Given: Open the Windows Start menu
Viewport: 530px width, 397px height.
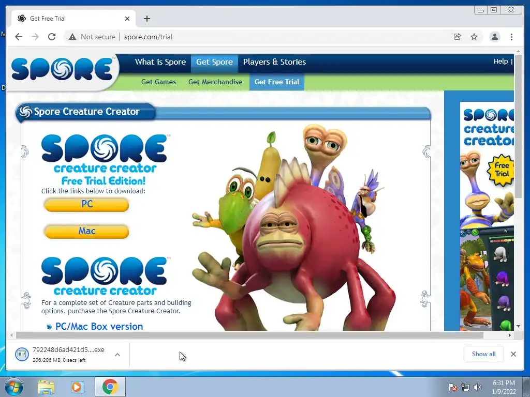Looking at the screenshot, I should click(14, 387).
